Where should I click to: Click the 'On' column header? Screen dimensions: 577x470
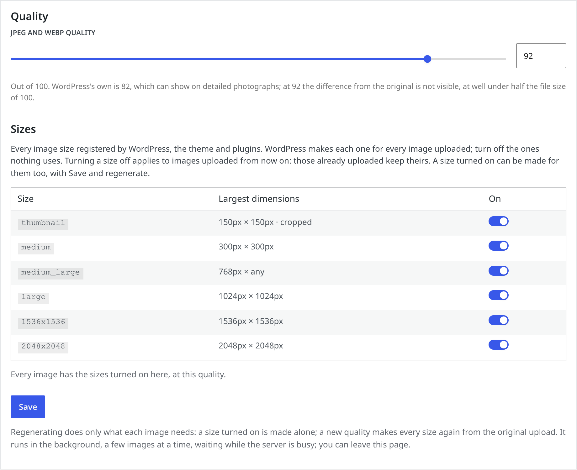(x=495, y=199)
